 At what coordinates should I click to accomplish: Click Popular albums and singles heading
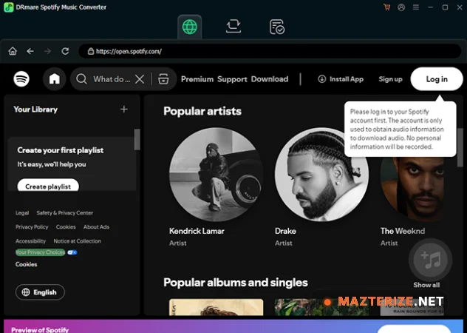click(x=236, y=282)
